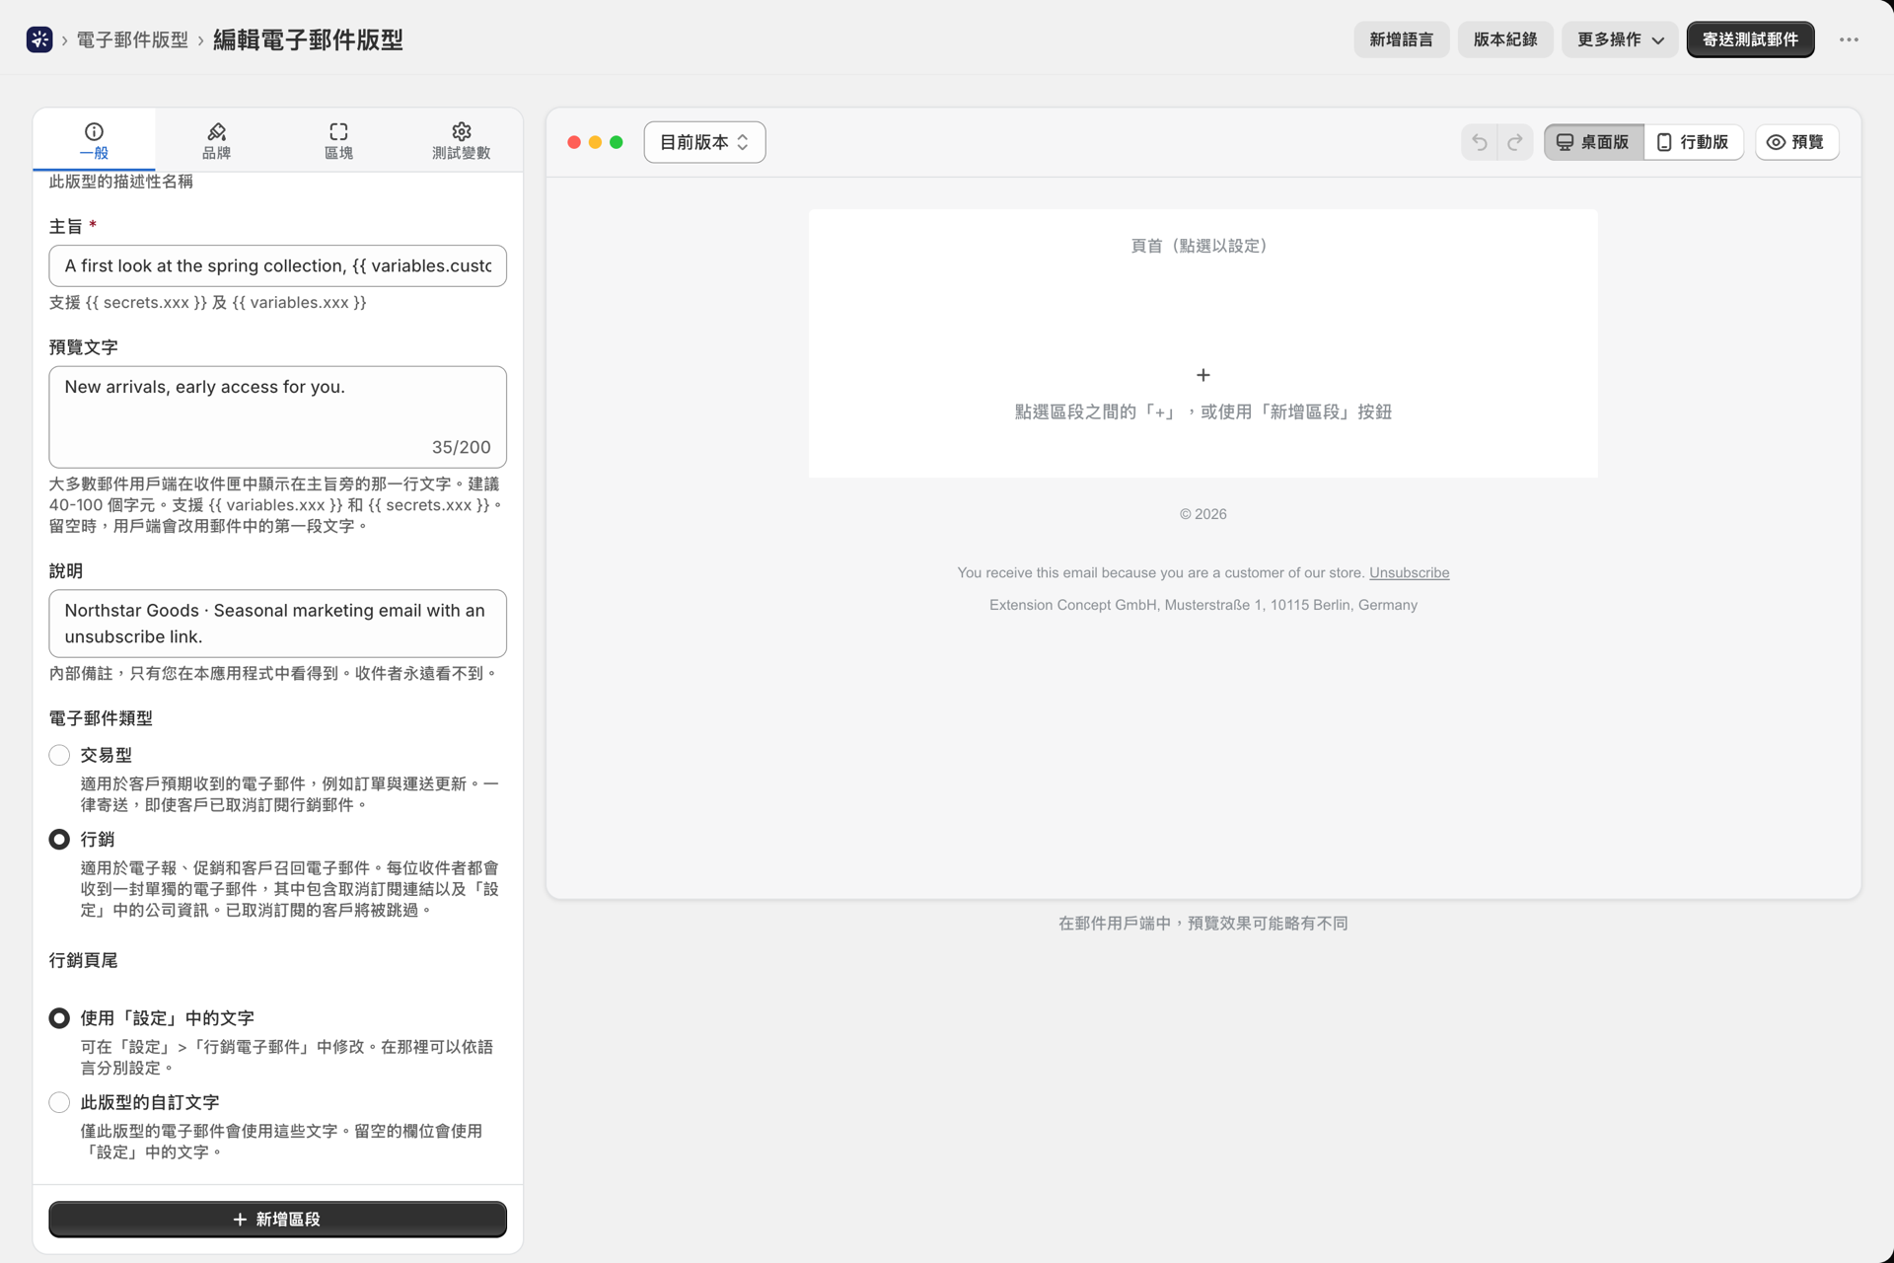This screenshot has height=1263, width=1894.
Task: Switch to the 區塊 tab
Action: coord(338,140)
